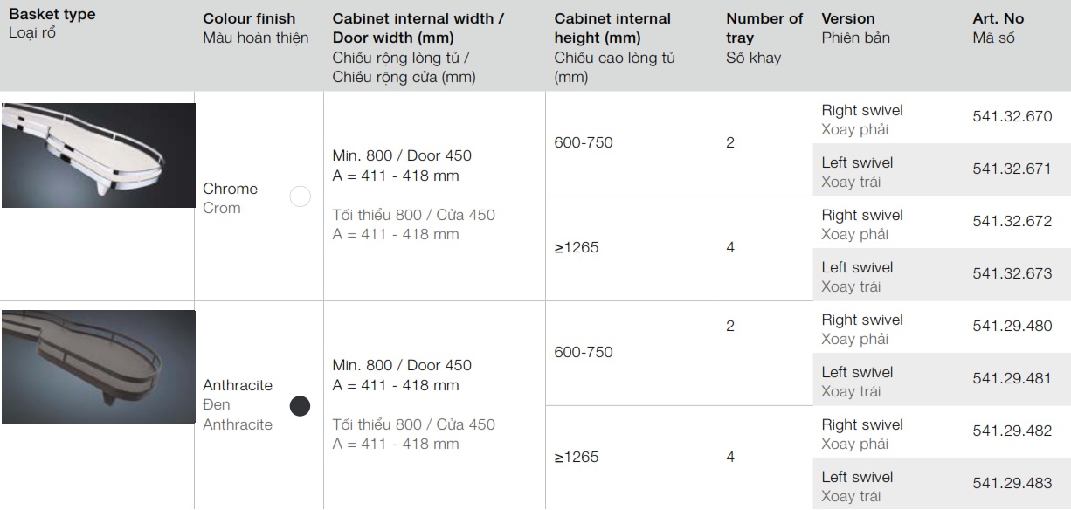This screenshot has width=1071, height=510.
Task: Select the Chrome white colour swatch
Action: [300, 196]
